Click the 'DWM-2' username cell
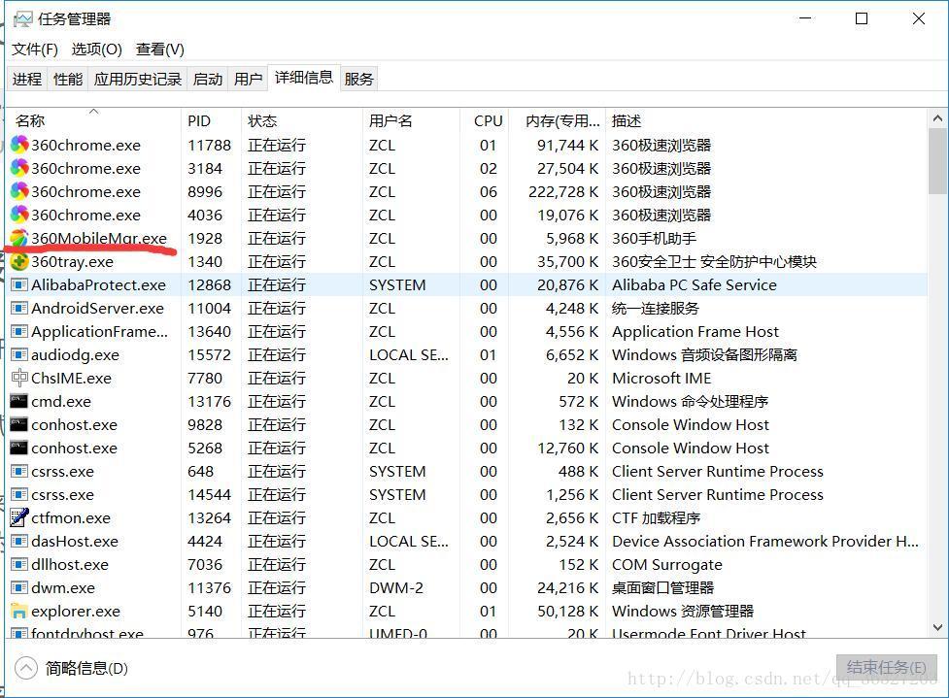This screenshot has height=698, width=949. (396, 588)
